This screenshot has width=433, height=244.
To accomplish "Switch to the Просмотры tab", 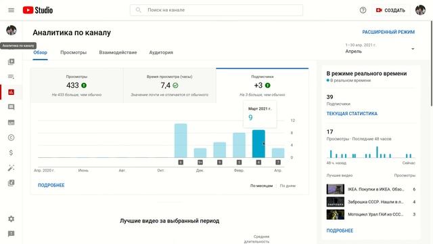I will coord(74,53).
